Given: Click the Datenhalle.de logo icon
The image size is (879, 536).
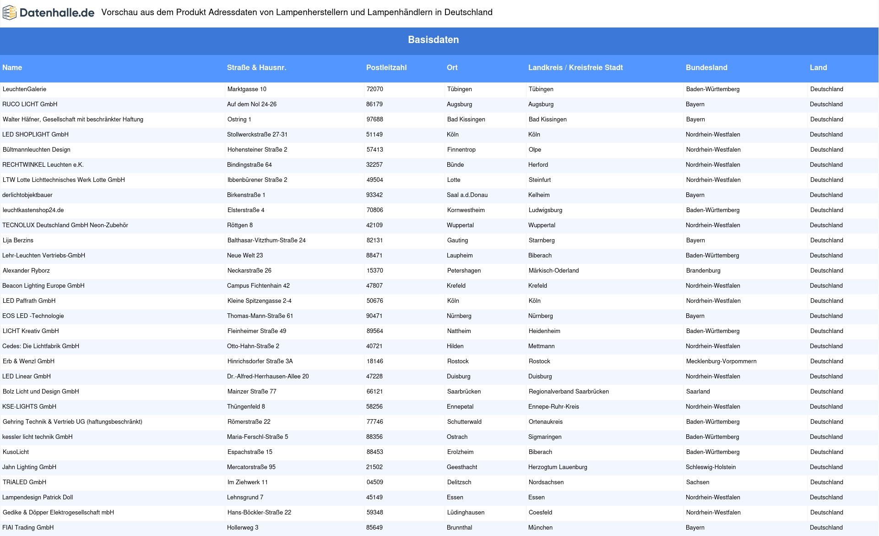Looking at the screenshot, I should click(x=10, y=13).
